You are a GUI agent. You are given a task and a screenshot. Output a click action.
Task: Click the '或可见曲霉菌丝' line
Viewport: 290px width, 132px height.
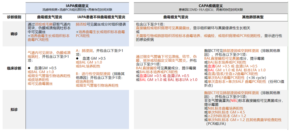tap(40, 83)
